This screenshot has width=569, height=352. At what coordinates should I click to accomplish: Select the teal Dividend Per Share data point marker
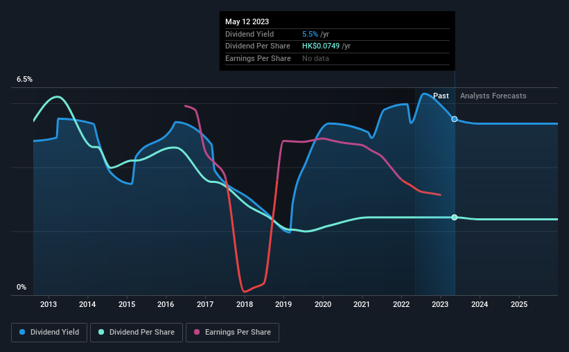click(455, 218)
